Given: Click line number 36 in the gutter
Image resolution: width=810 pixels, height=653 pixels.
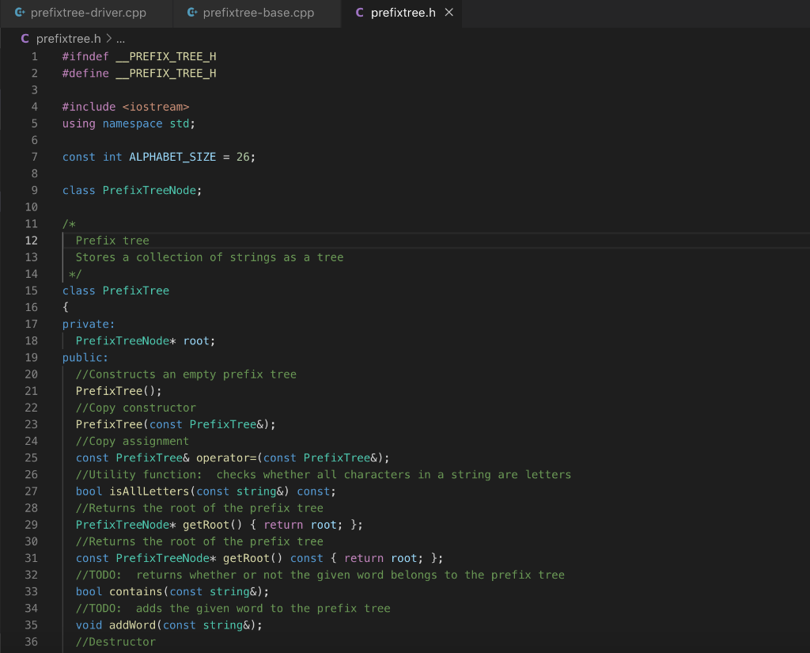Looking at the screenshot, I should pos(32,642).
